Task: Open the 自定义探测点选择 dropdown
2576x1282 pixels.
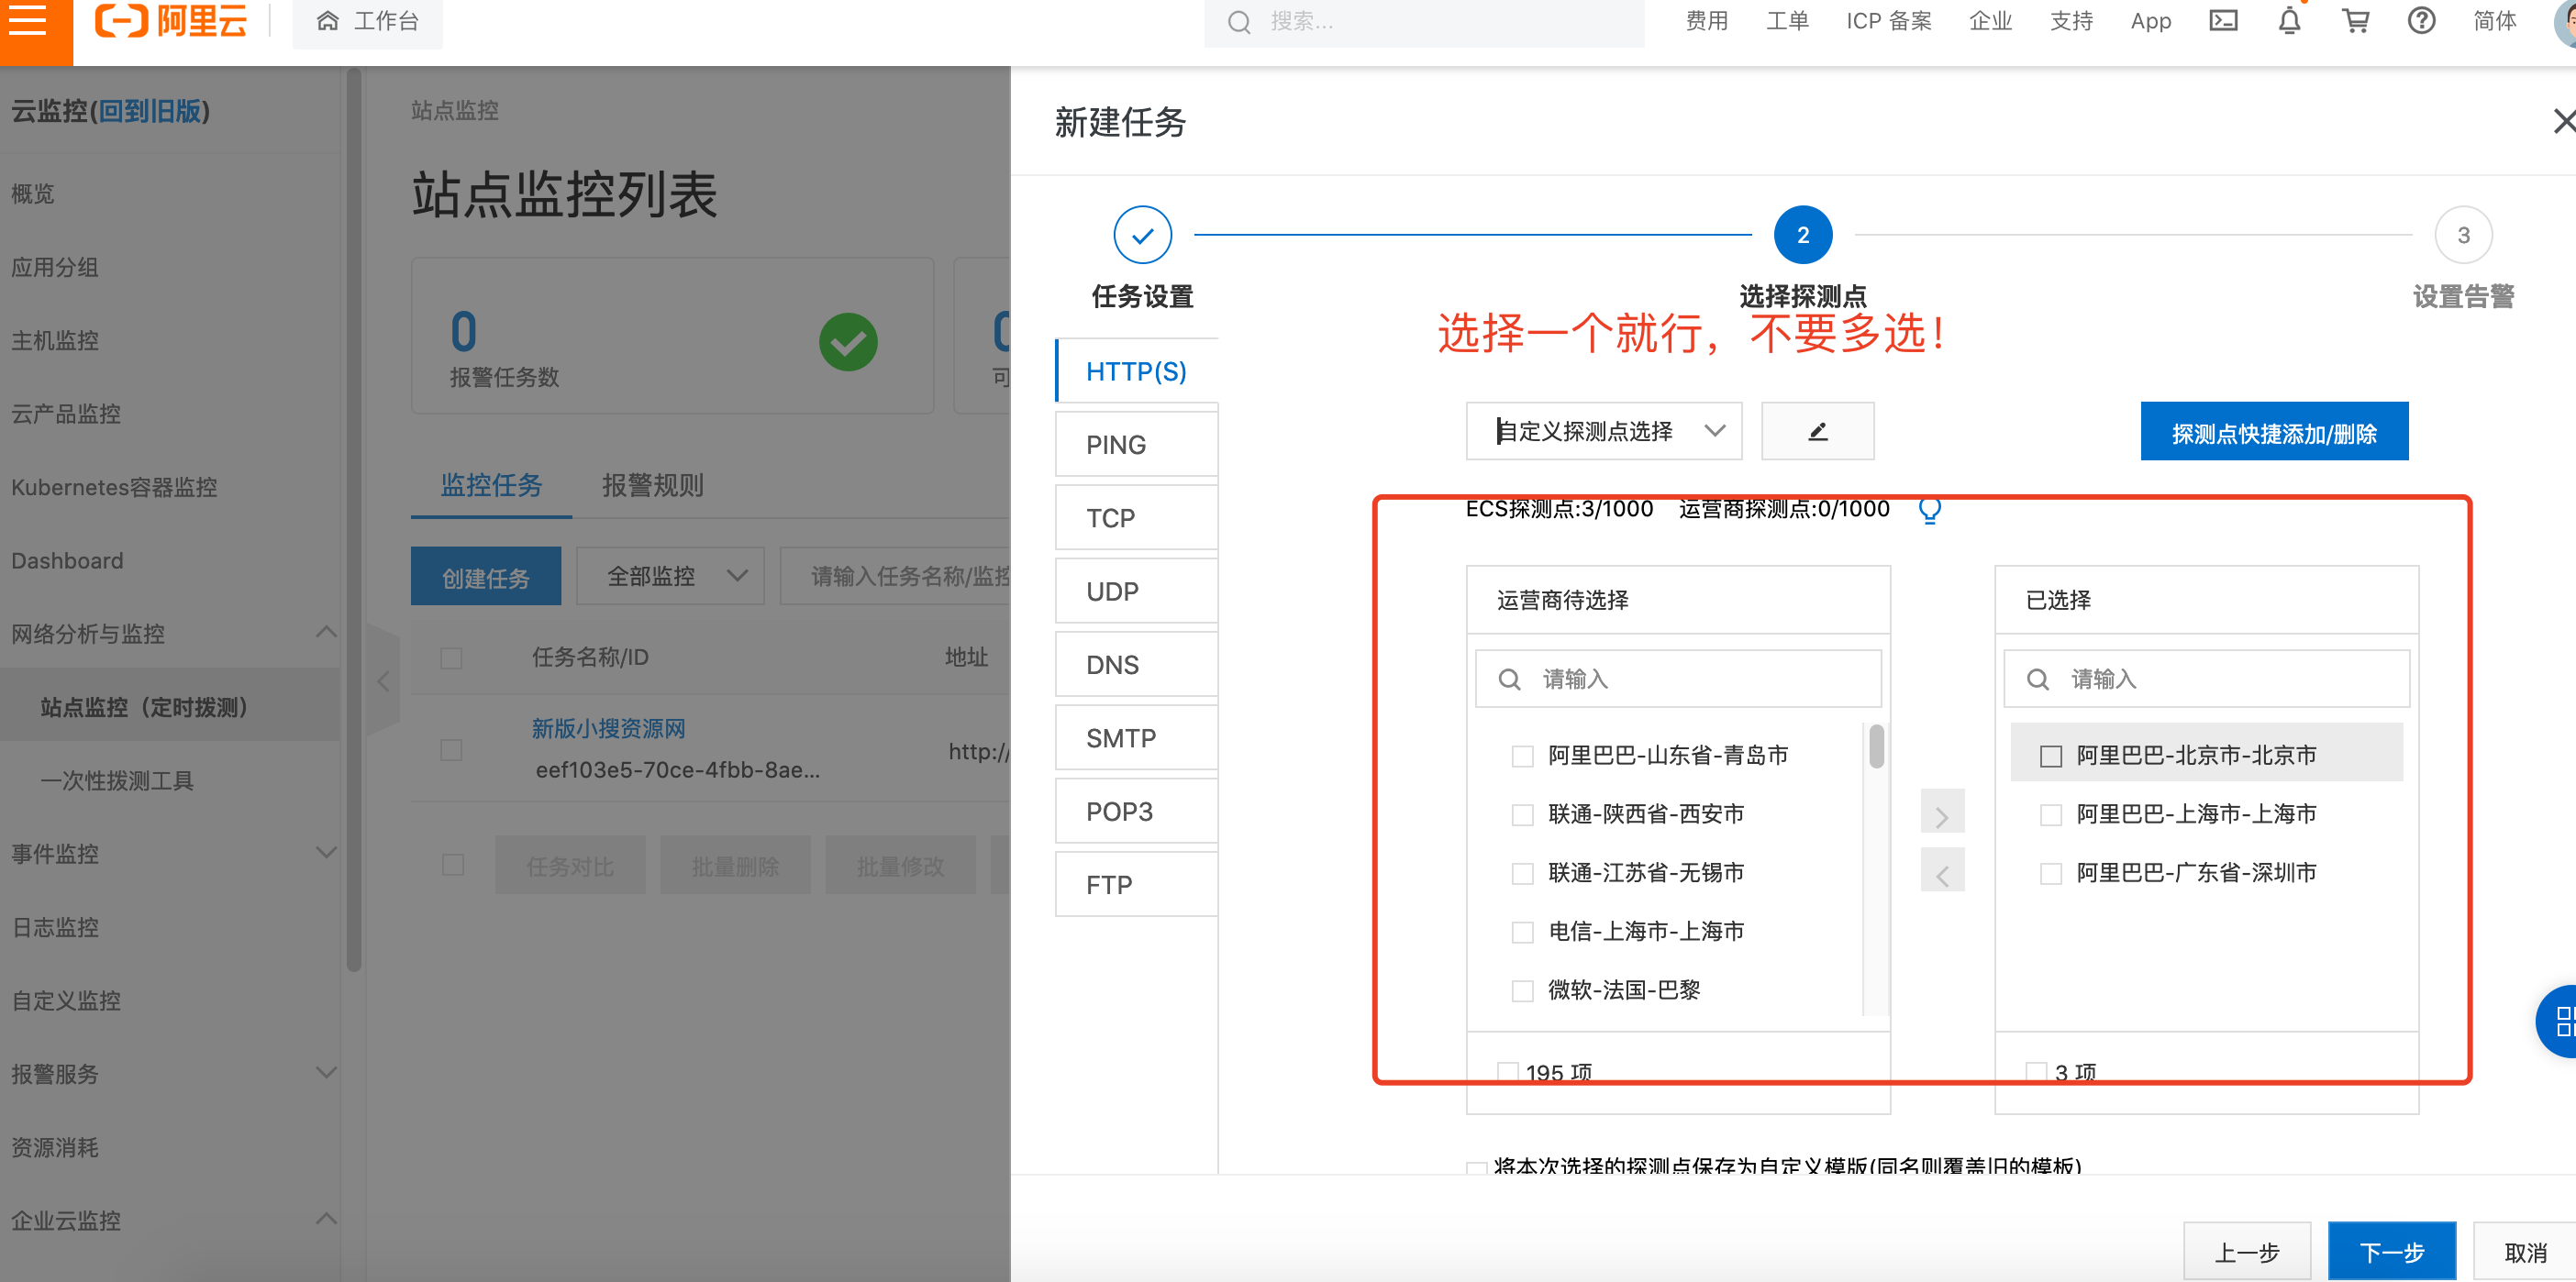Action: (1603, 431)
